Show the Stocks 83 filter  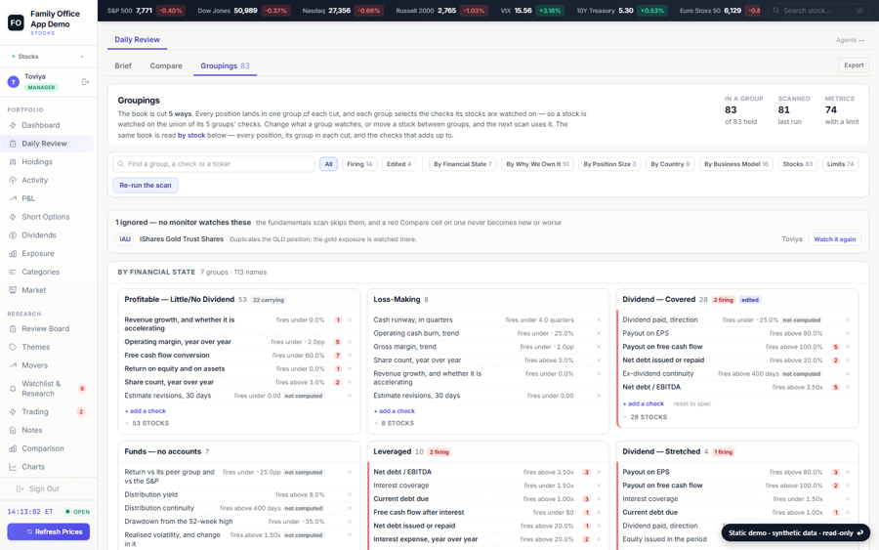[x=797, y=164]
